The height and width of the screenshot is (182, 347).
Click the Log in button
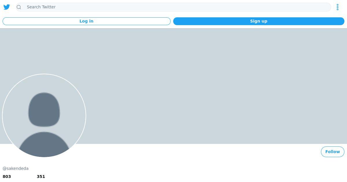(86, 21)
